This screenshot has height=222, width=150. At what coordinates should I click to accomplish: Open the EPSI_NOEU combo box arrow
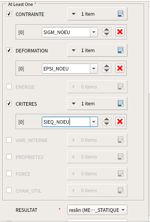[94, 69]
